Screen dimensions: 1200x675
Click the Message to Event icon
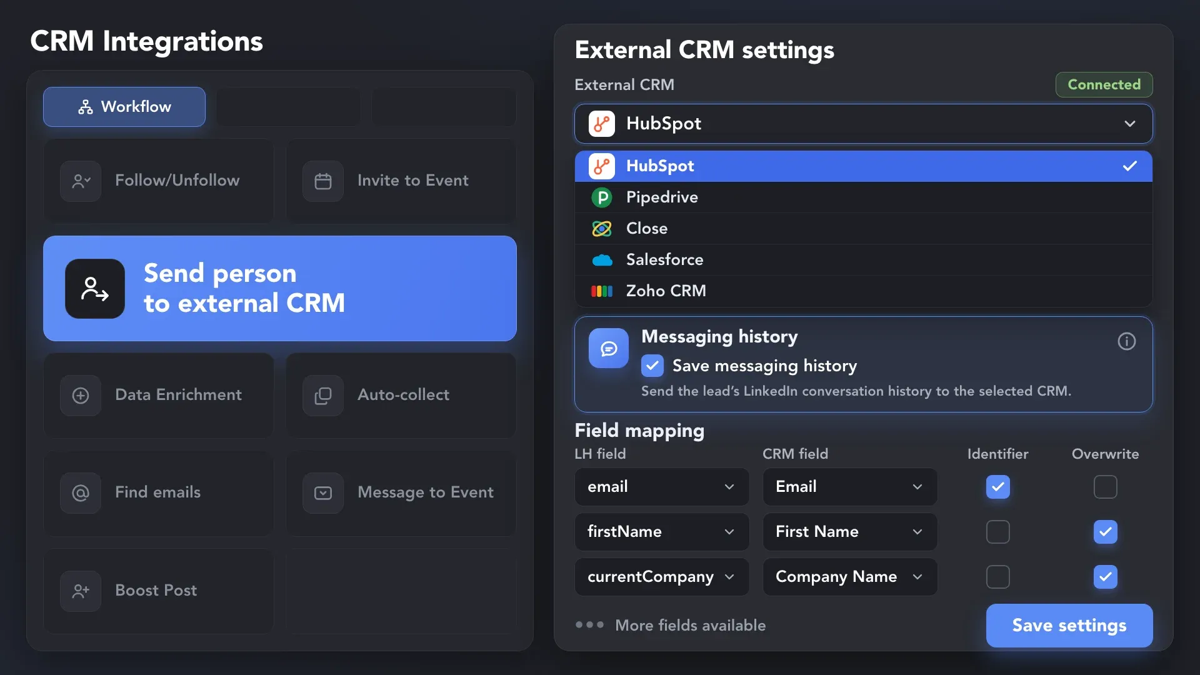[x=323, y=493]
